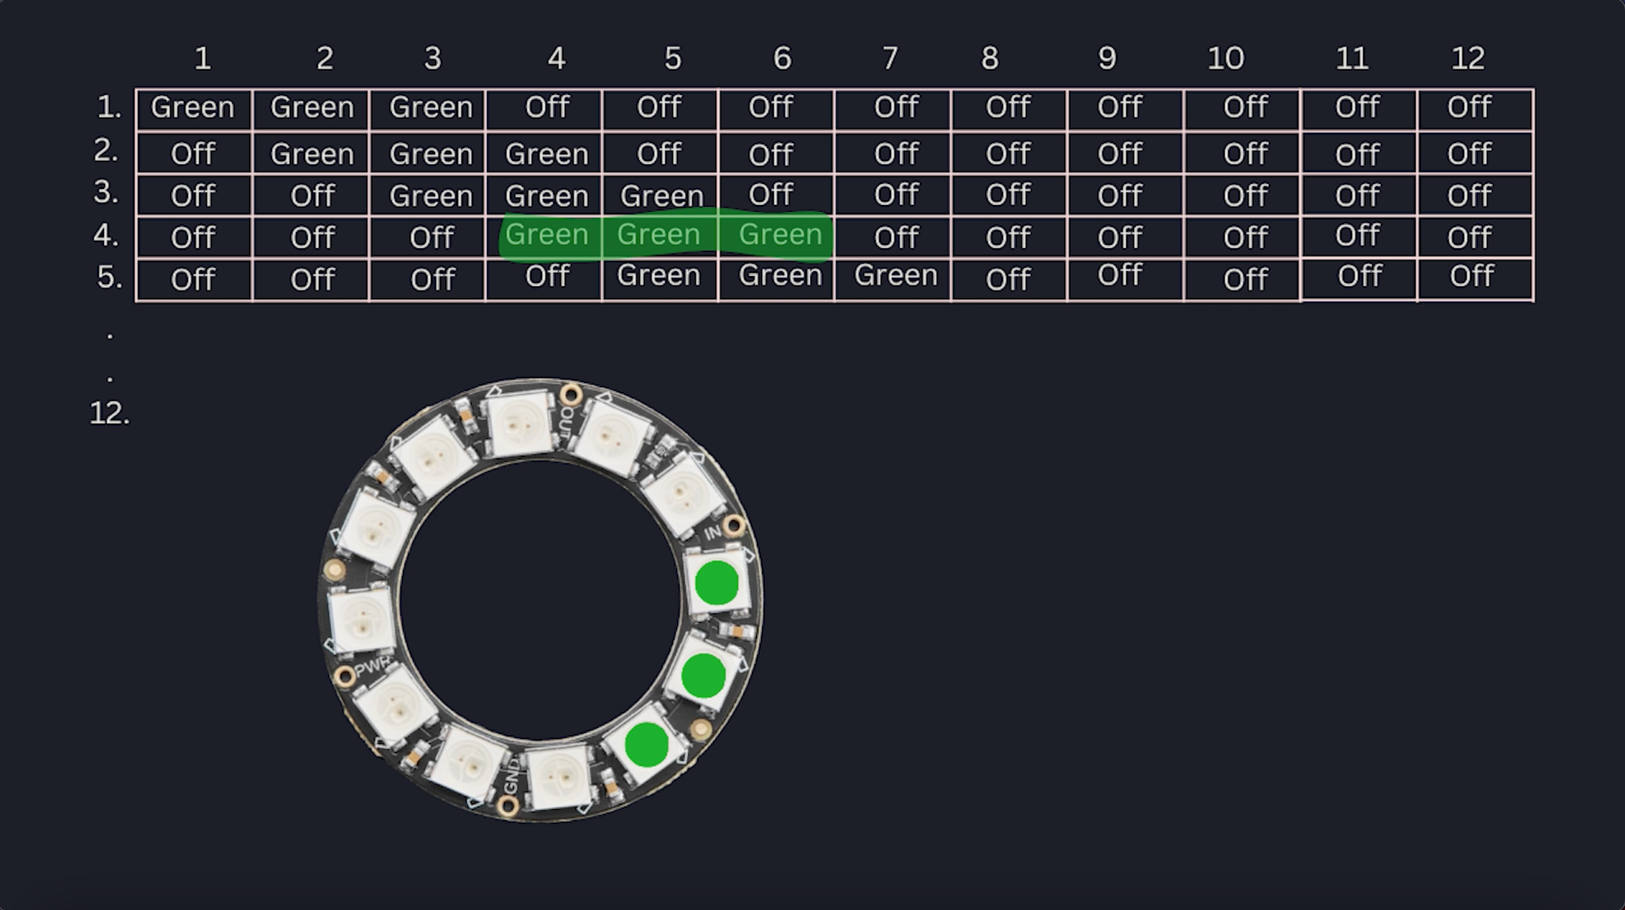Click the lit green LED just below the IN label
Screen dimensions: 1625x910
pos(717,583)
